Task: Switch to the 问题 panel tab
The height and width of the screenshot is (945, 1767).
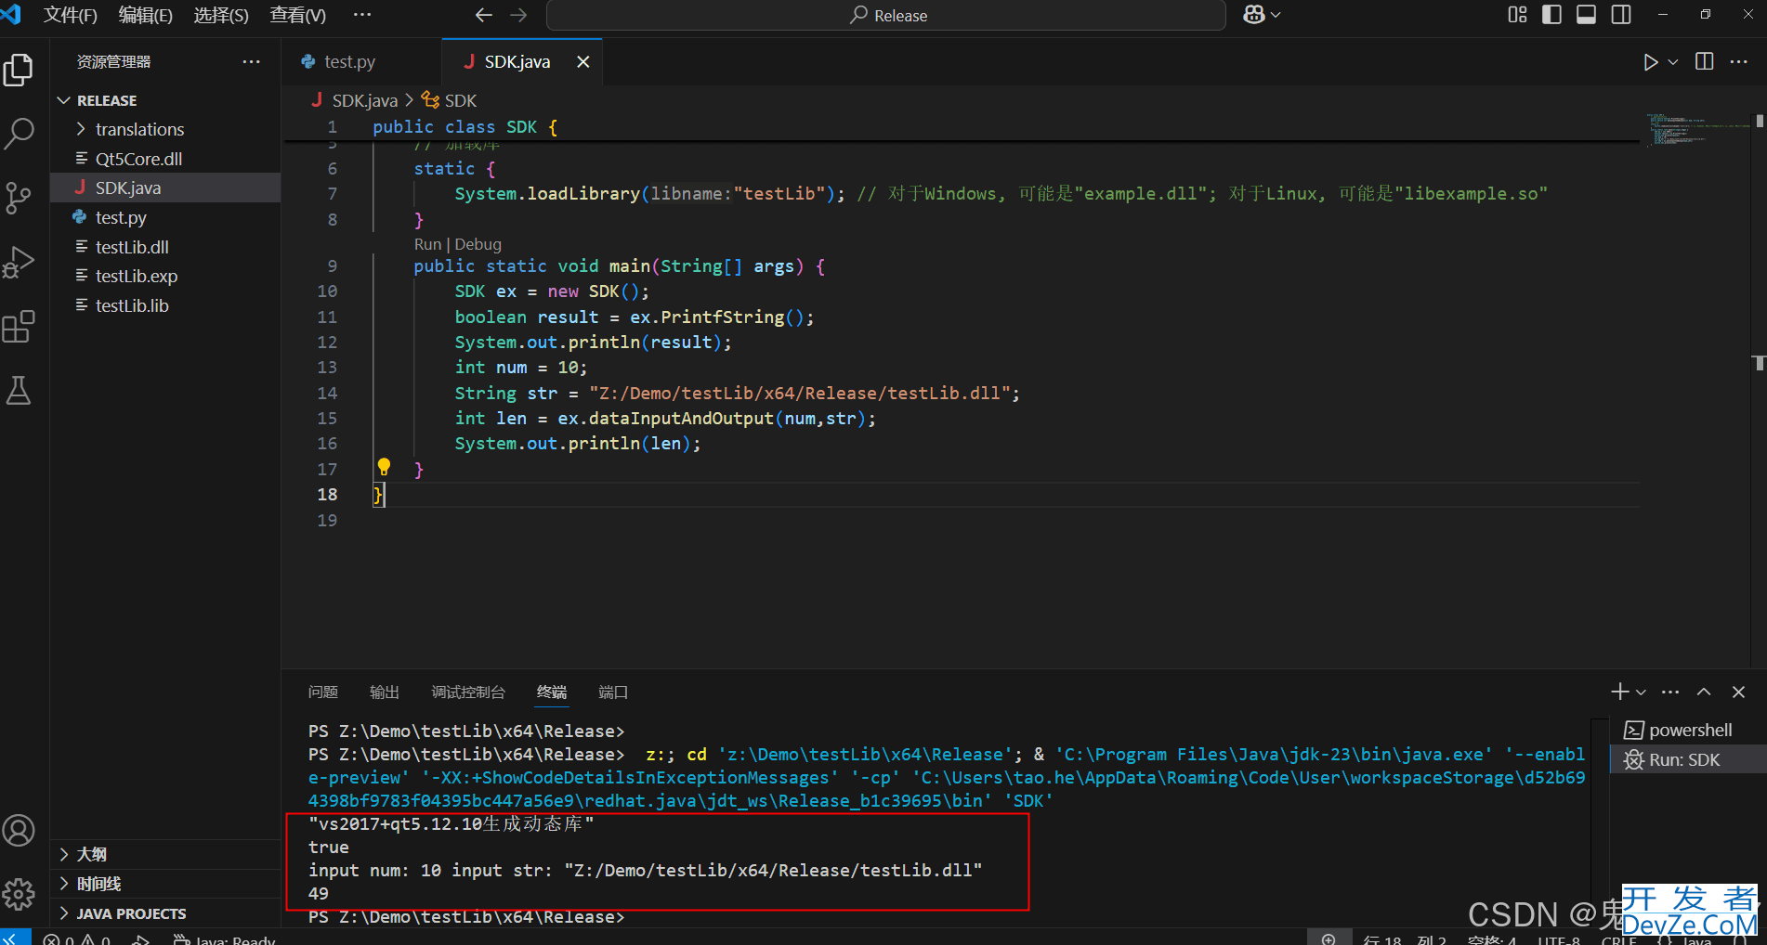Action: [323, 693]
